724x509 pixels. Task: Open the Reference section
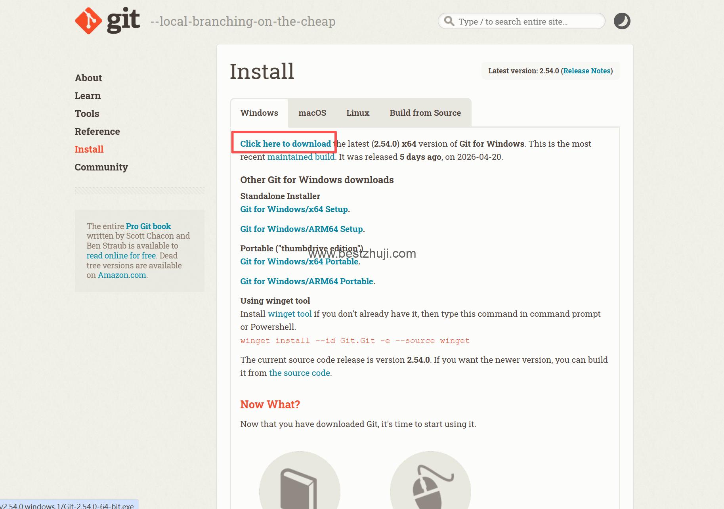point(97,132)
